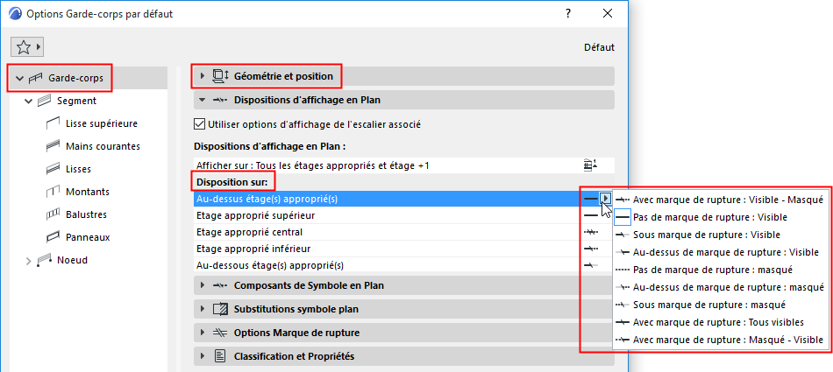Screen dimensions: 833x372
Task: Click the Défaut label at top right
Action: [599, 47]
